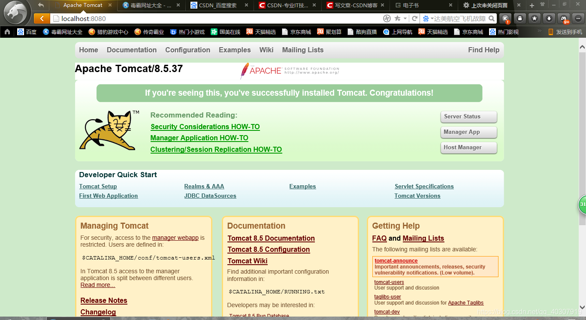Open Configuration in Tomcat navigation bar
Viewport: 586px width, 320px height.
click(x=188, y=50)
